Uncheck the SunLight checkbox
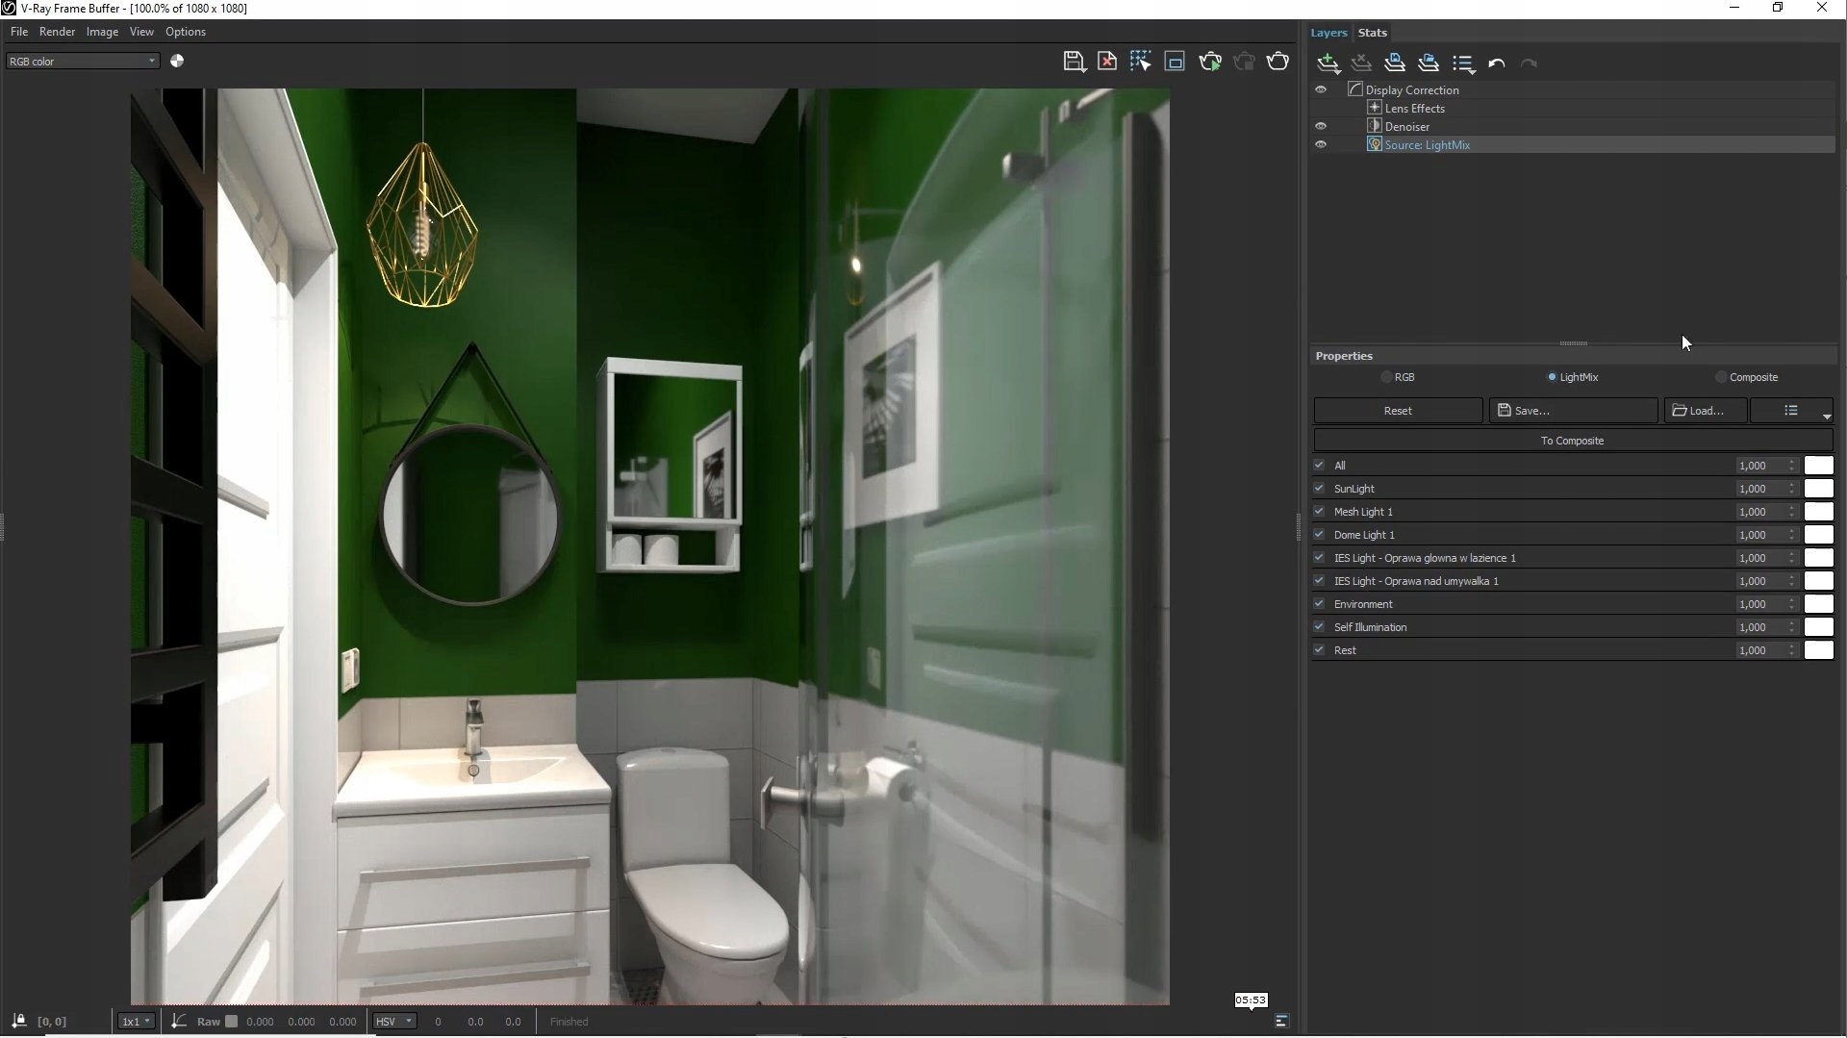 1319,489
